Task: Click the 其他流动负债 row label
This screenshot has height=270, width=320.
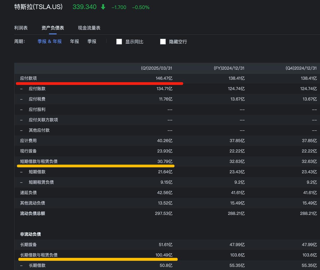Action: (x=32, y=203)
